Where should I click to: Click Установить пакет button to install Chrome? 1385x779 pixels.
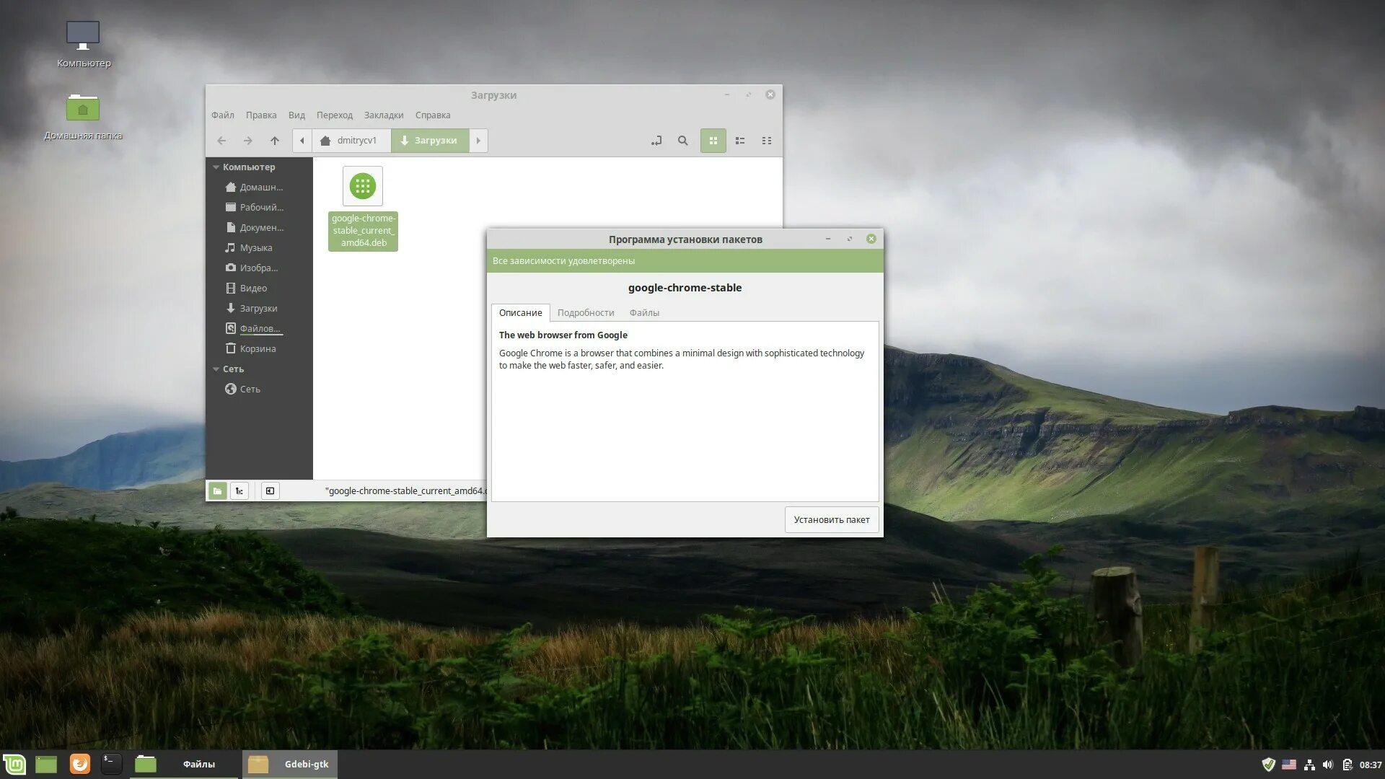[830, 519]
